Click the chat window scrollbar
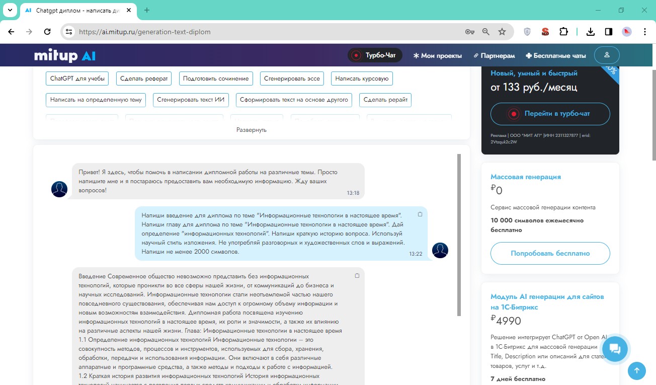 pyautogui.click(x=458, y=235)
